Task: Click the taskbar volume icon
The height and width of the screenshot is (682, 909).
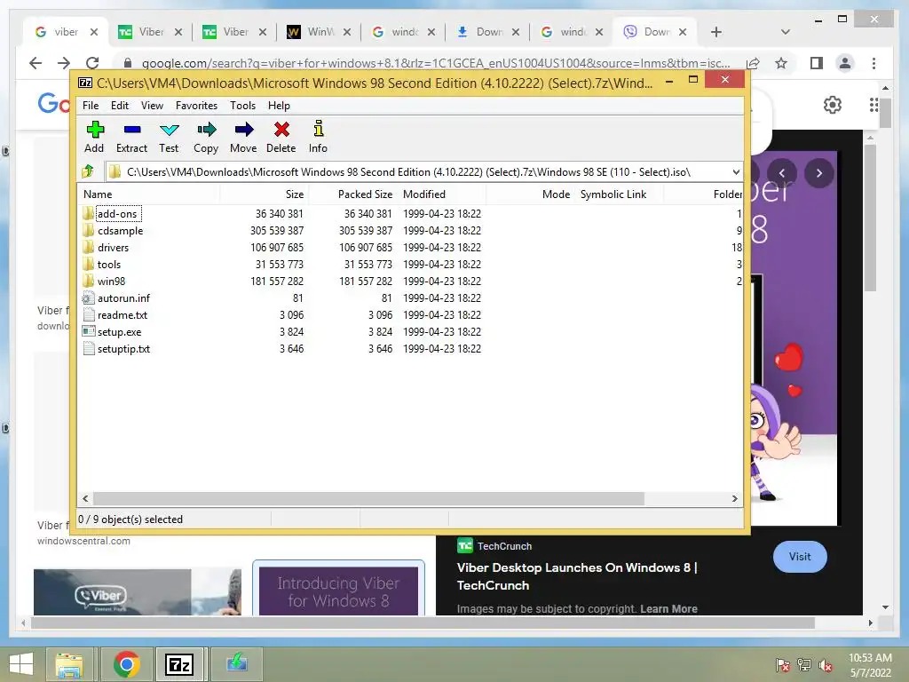Action: pos(825,665)
